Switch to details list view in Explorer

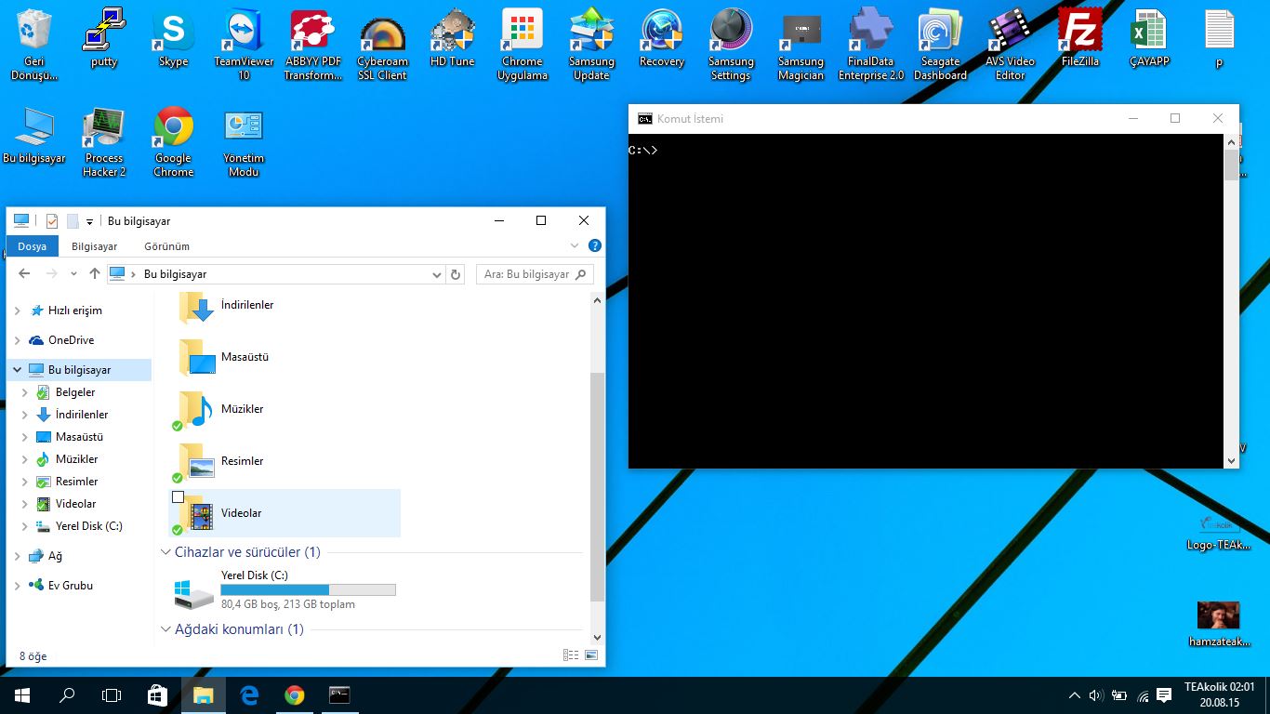571,655
